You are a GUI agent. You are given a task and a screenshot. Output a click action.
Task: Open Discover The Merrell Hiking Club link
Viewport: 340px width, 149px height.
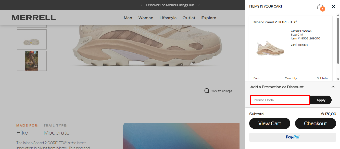click(170, 5)
